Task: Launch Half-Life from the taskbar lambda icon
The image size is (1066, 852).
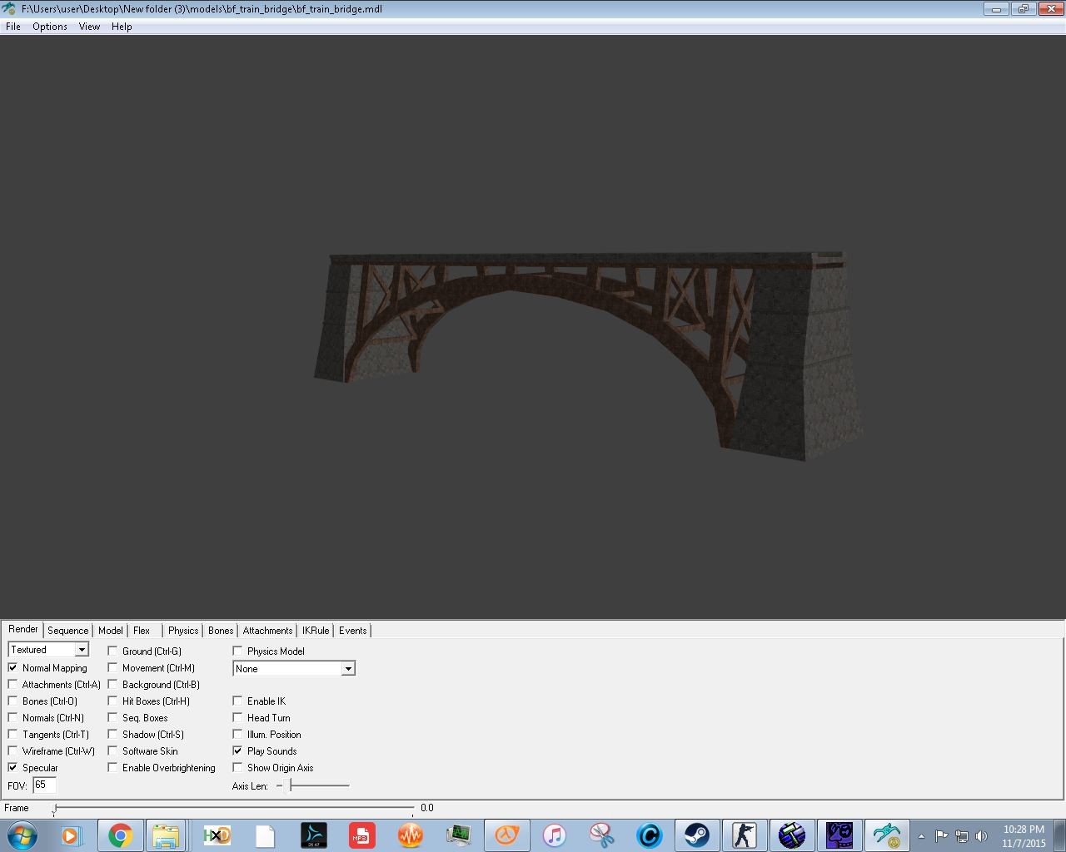Action: coord(506,835)
